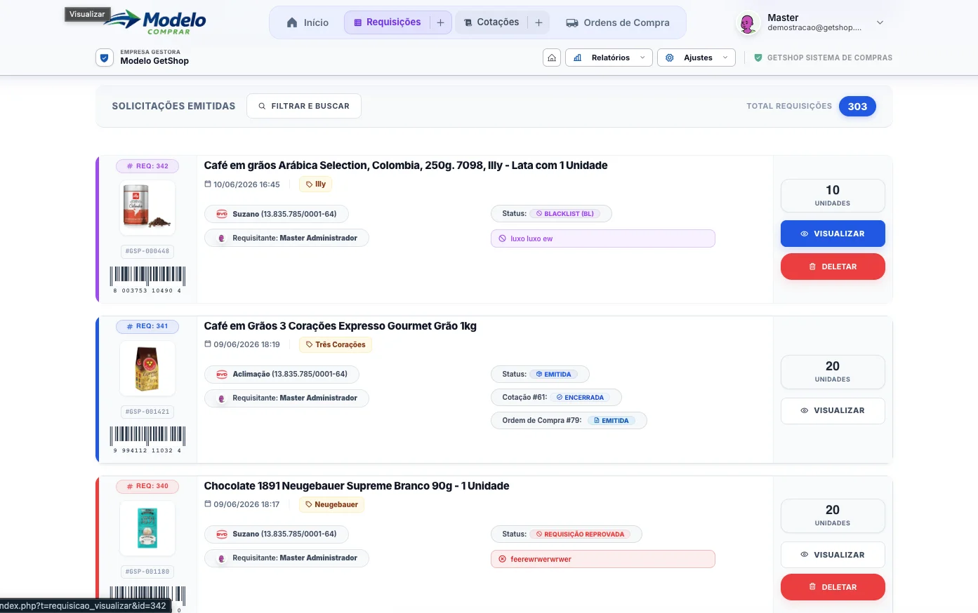Click the Empresa Gestora shield icon
The height and width of the screenshot is (613, 978).
105,58
